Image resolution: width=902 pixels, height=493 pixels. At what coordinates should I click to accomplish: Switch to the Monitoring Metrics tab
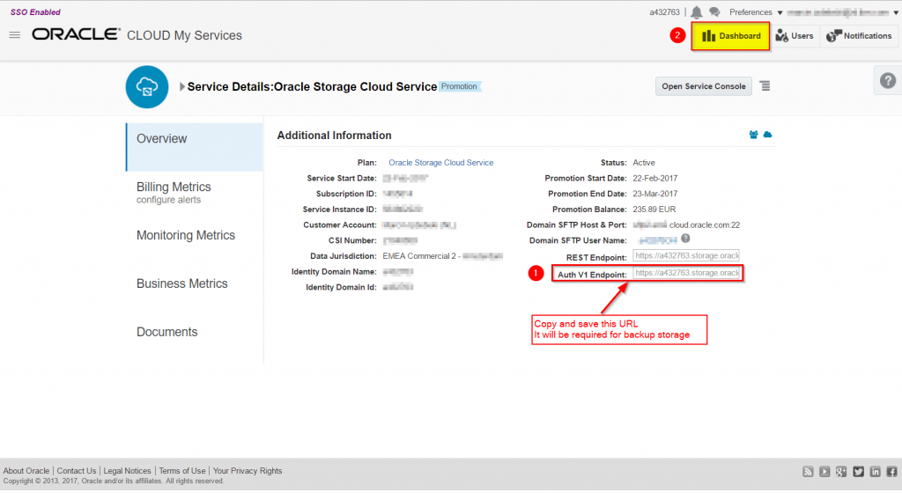coord(185,236)
